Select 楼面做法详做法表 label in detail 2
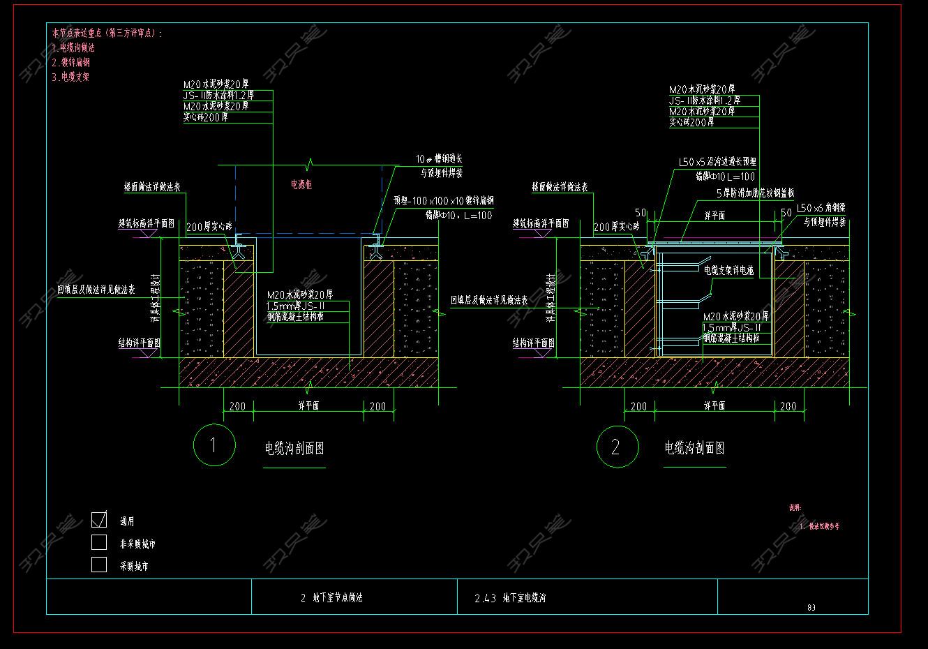This screenshot has height=649, width=928. click(x=560, y=188)
